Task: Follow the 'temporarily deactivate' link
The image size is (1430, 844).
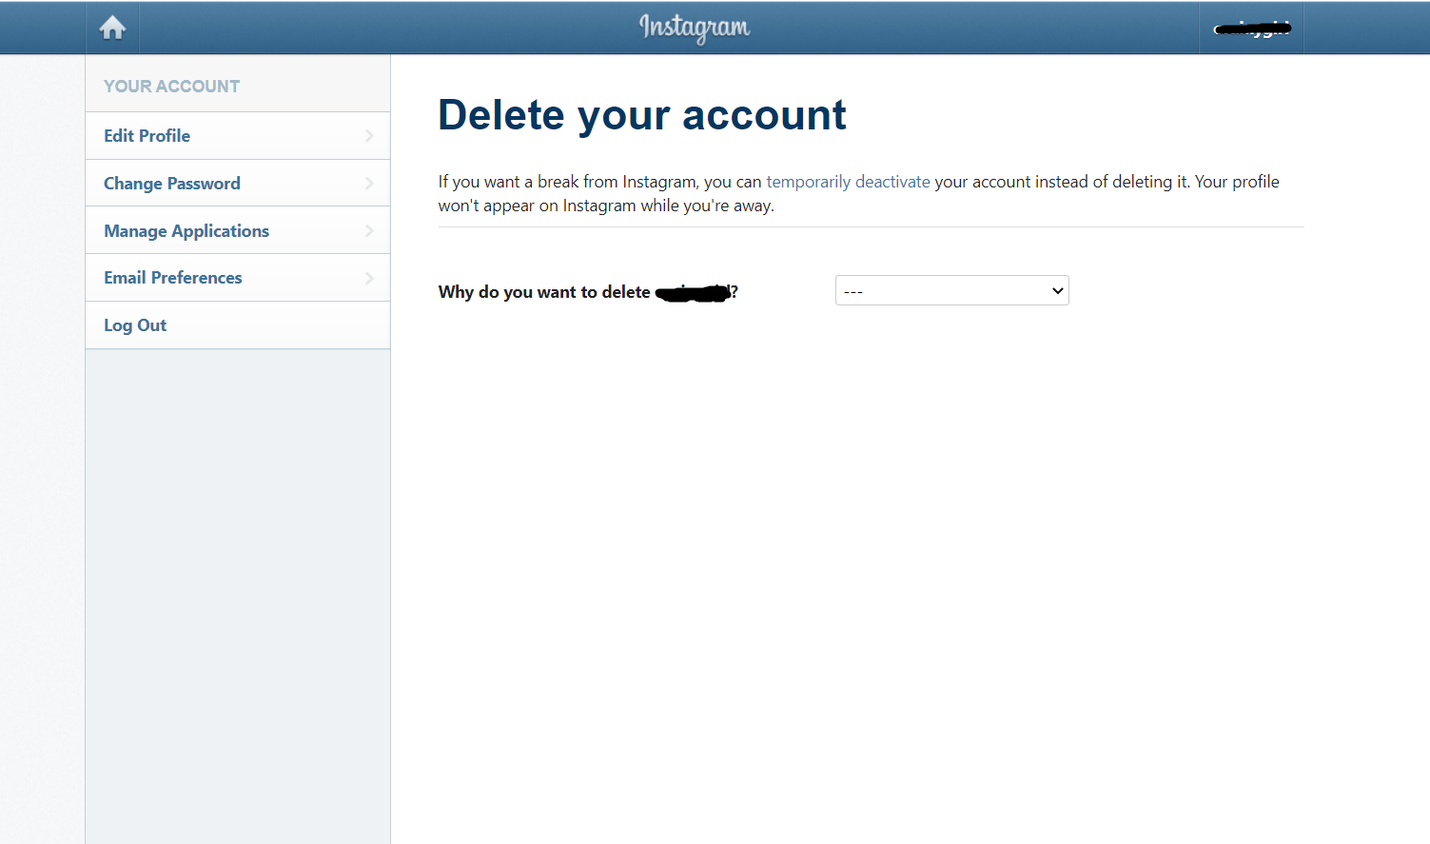Action: [x=848, y=182]
